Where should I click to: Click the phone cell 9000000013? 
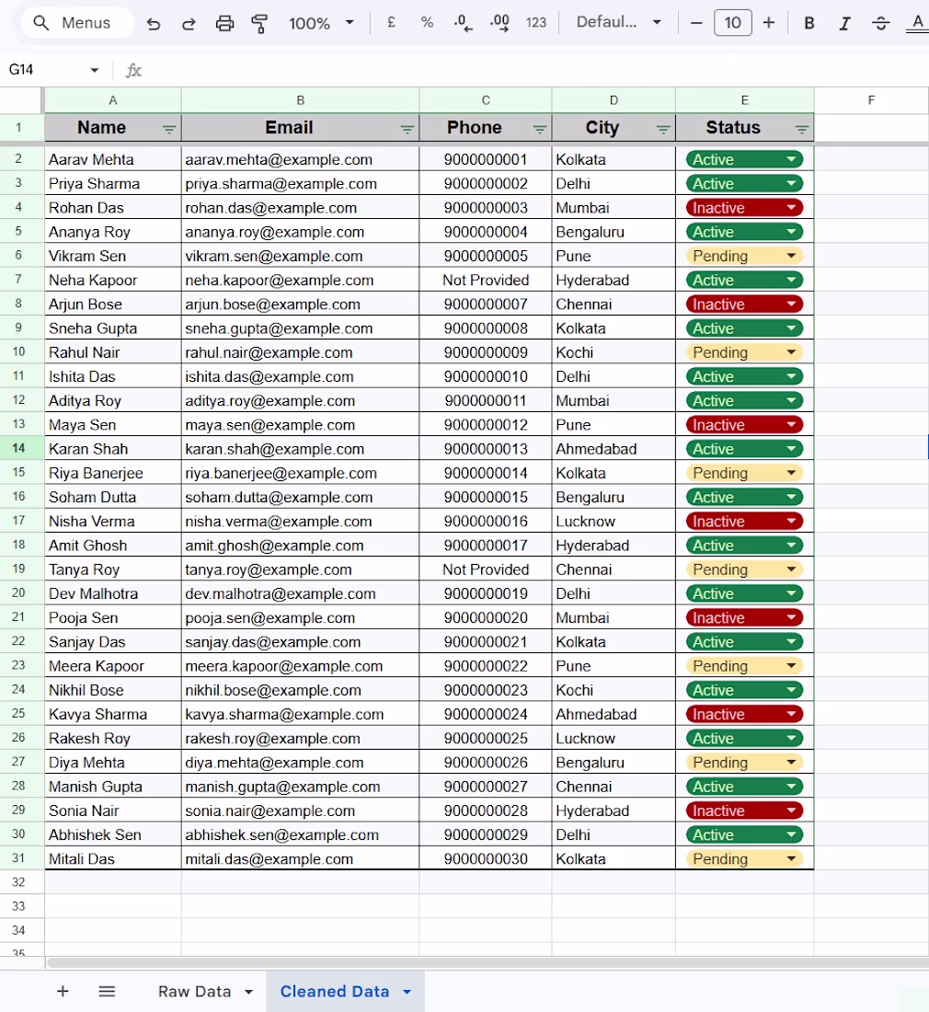[x=486, y=449]
